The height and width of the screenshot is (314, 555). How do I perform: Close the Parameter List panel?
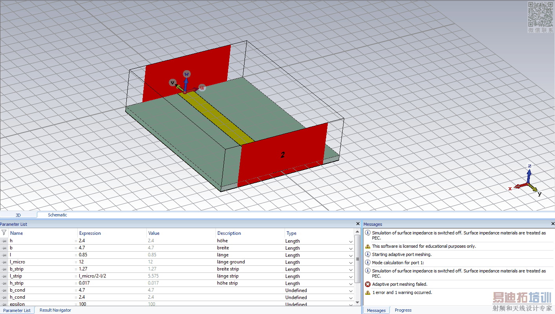tap(358, 224)
